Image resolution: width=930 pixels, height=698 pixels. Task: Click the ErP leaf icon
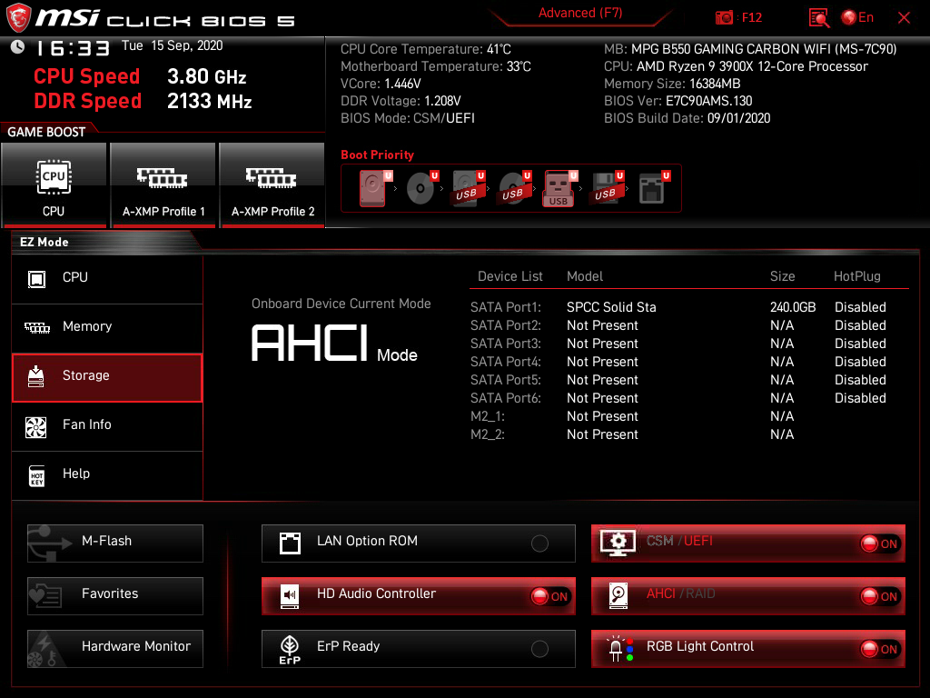[290, 650]
